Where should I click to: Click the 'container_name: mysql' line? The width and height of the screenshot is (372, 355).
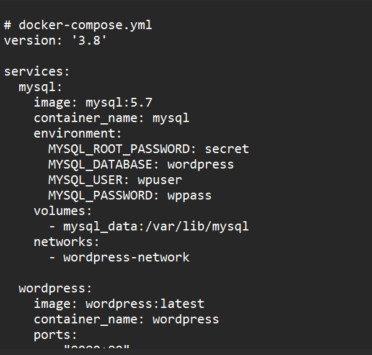(x=111, y=118)
